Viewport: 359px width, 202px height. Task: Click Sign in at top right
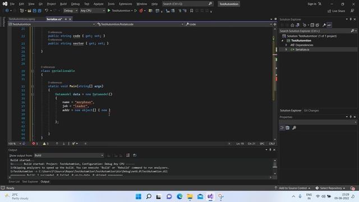coord(312,4)
